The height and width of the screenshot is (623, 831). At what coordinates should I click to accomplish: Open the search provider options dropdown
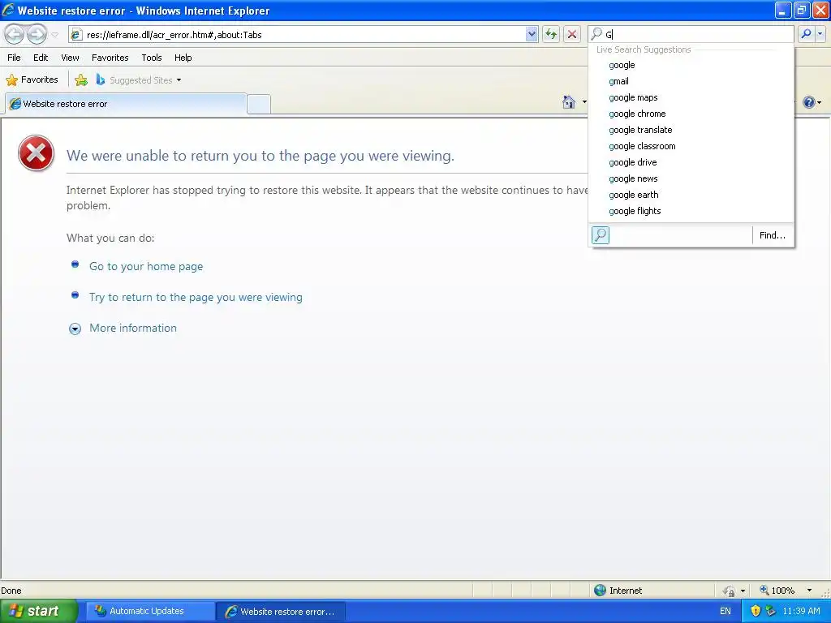tap(820, 34)
